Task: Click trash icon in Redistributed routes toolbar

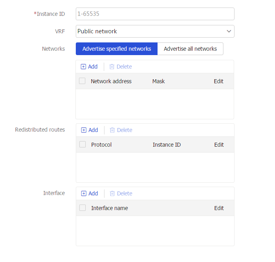Action: click(112, 130)
